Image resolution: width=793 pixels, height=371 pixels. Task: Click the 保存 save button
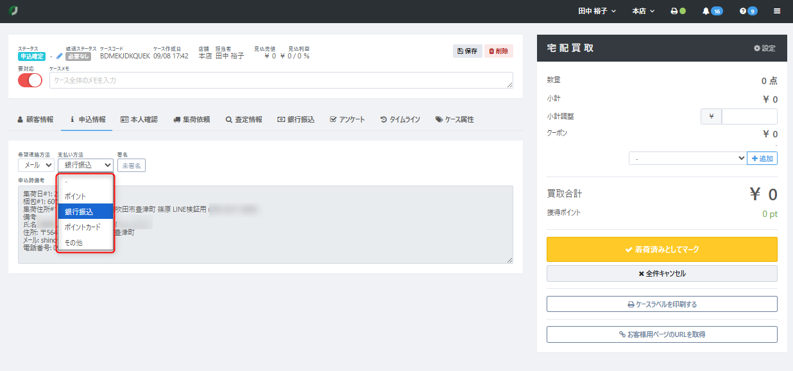coord(467,51)
